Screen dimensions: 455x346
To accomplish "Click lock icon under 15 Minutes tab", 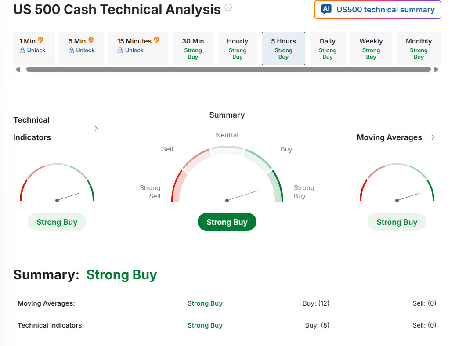I will (x=120, y=50).
